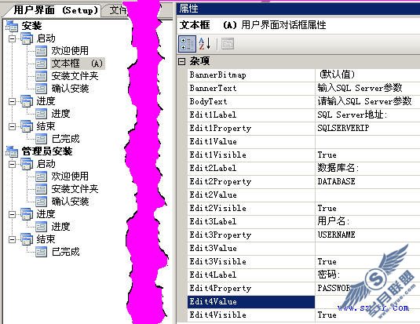Click the first 欢迎使用 dialog icon
The height and width of the screenshot is (324, 420).
coord(41,51)
